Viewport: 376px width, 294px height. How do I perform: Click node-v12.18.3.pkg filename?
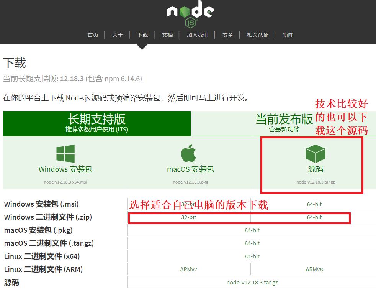point(191,182)
